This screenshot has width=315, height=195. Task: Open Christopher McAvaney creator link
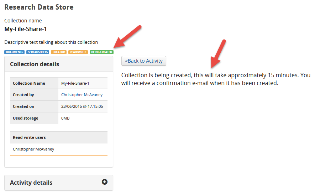pyautogui.click(x=82, y=95)
